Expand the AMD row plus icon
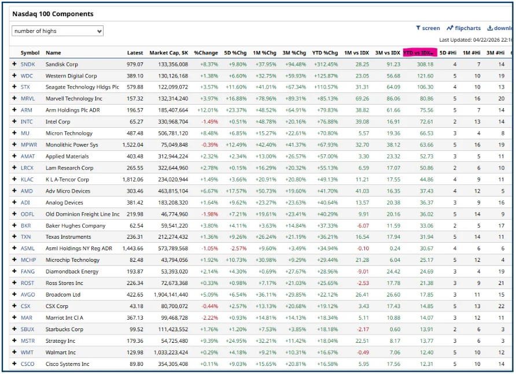Screen dimensions: 516x374 (x=14, y=191)
